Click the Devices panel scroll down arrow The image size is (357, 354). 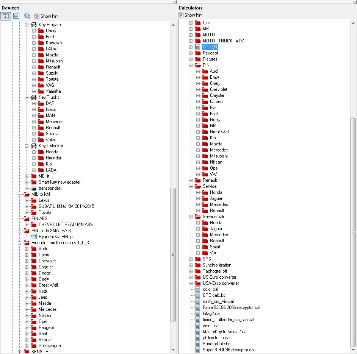click(173, 350)
